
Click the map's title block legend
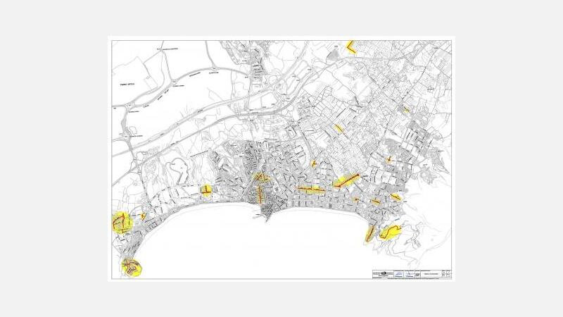(x=412, y=274)
